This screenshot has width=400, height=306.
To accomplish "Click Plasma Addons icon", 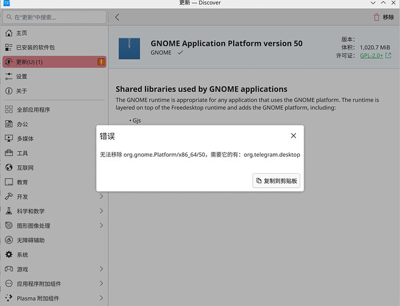I will [x=9, y=298].
